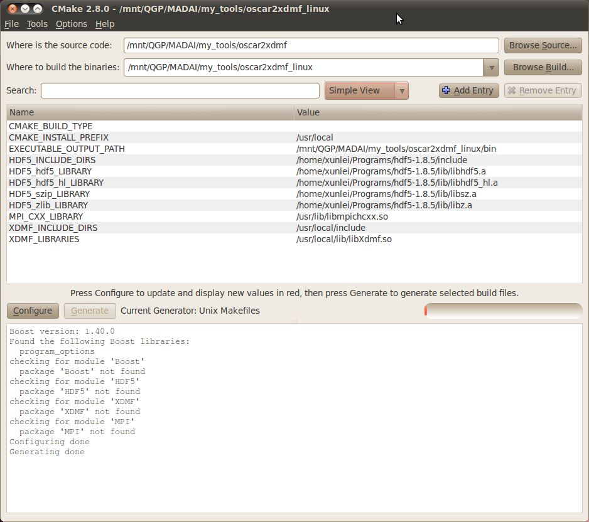Edit the libhdf5.a library path value
This screenshot has width=589, height=522.
391,171
